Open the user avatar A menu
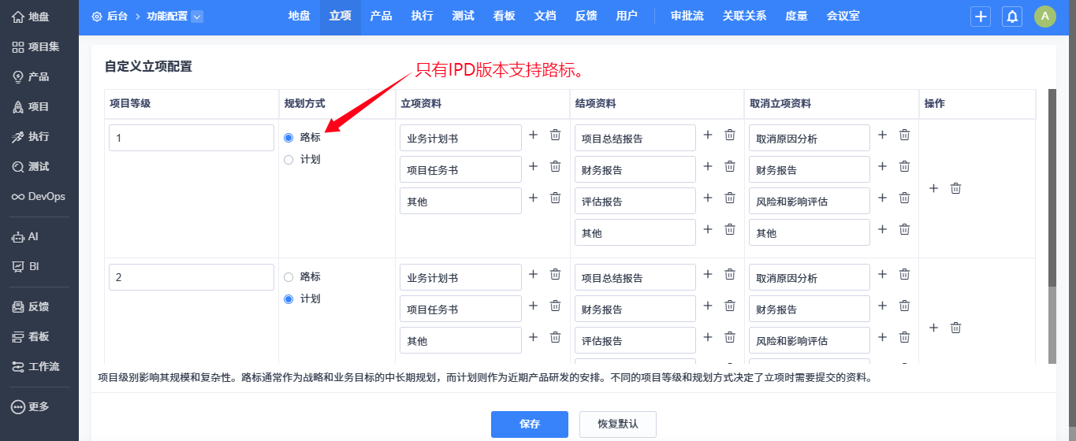This screenshot has width=1076, height=441. (x=1045, y=17)
